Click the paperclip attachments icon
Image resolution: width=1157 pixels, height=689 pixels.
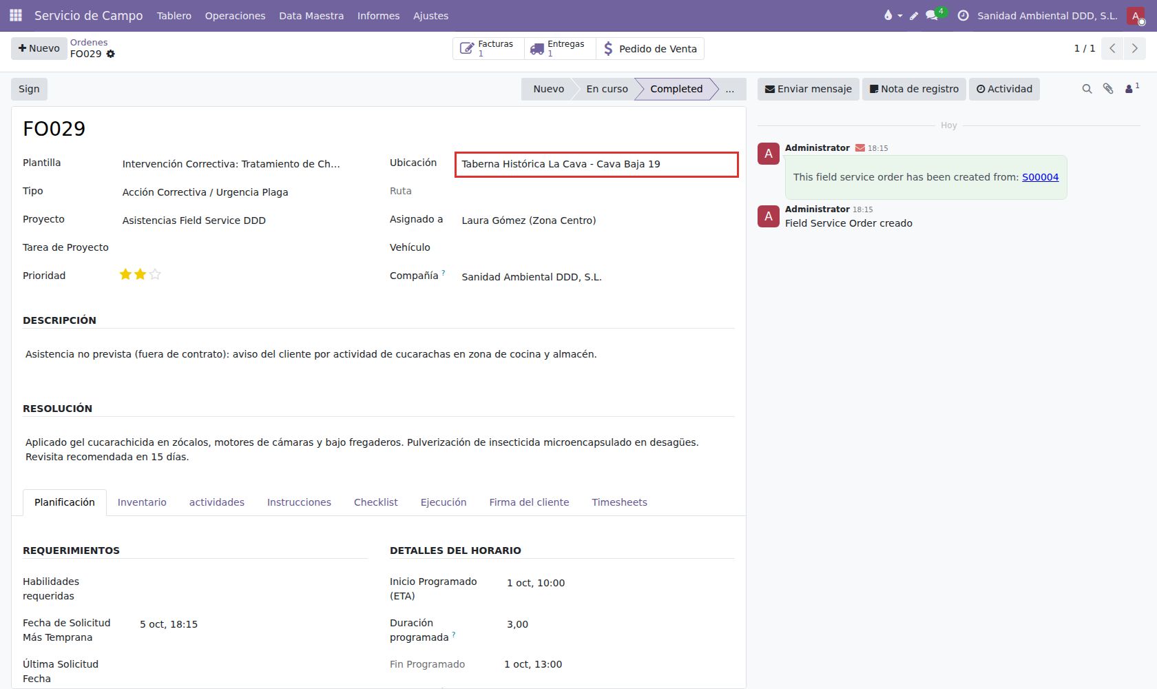click(1108, 89)
